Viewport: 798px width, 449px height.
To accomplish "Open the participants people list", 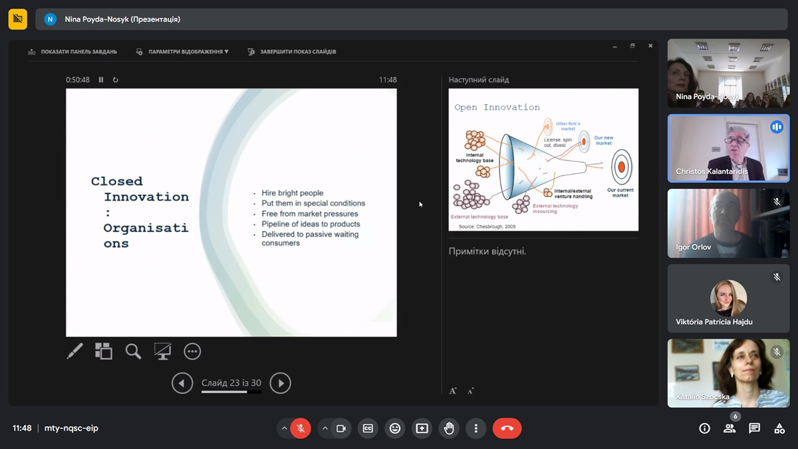I will click(730, 428).
